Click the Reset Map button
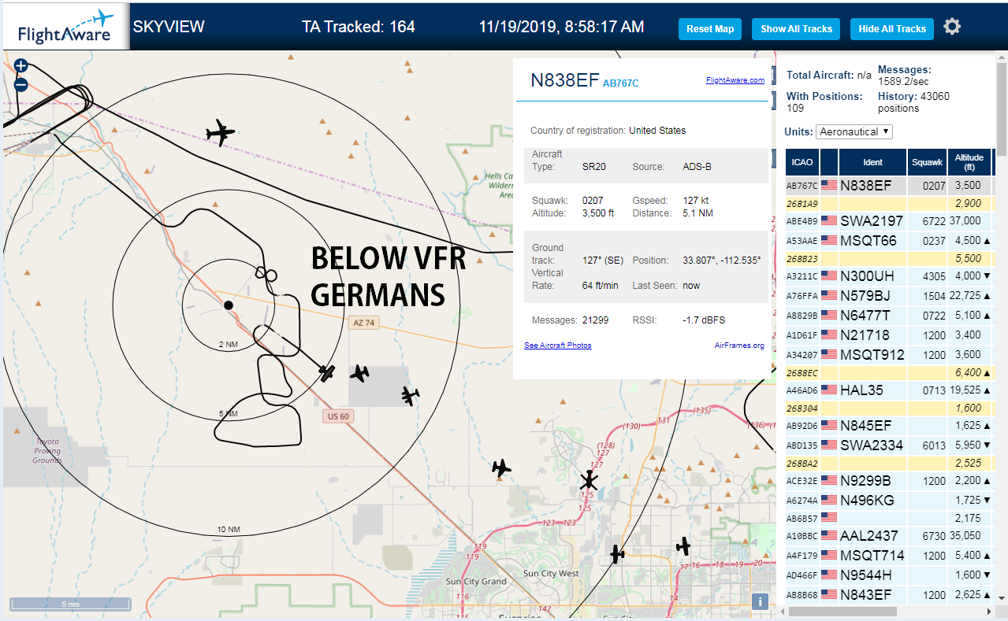The height and width of the screenshot is (621, 1008). 710,29
